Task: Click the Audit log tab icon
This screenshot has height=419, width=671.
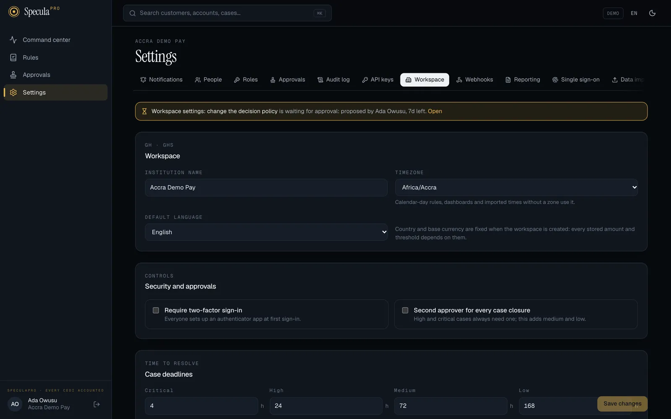Action: pos(320,80)
